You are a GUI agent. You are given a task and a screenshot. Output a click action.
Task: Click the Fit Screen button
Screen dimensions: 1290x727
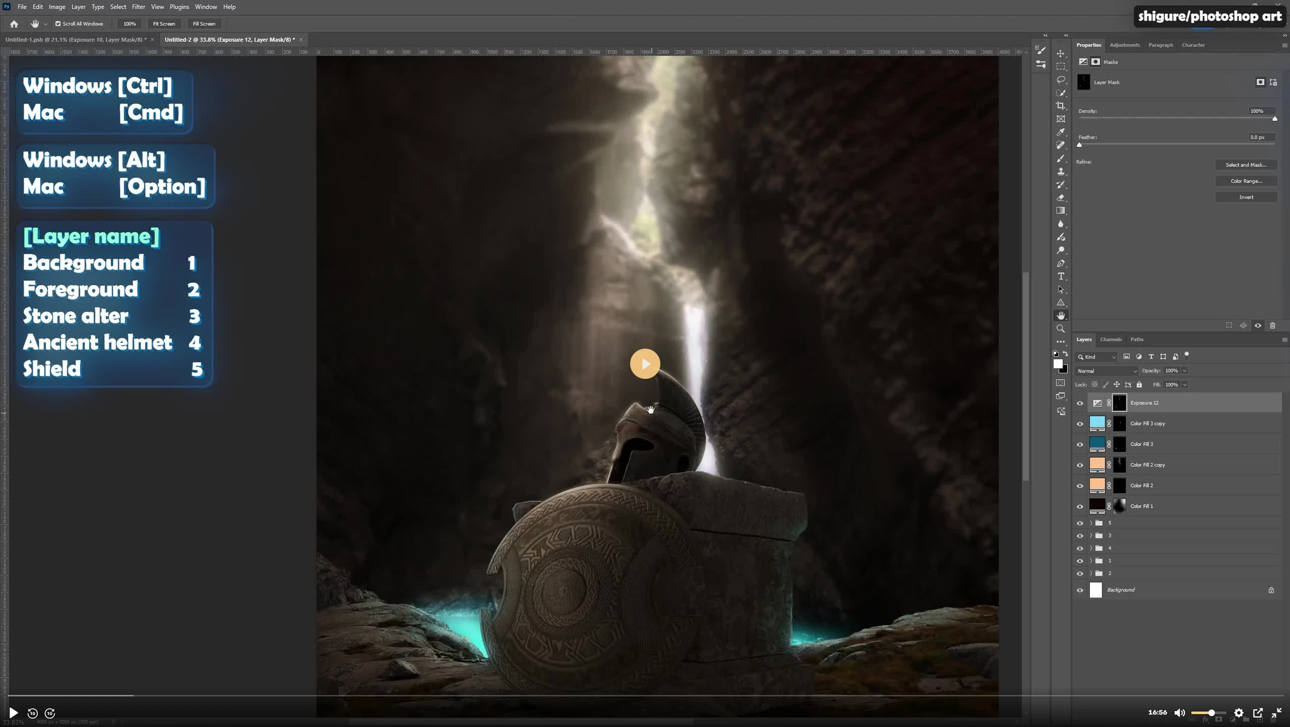164,24
